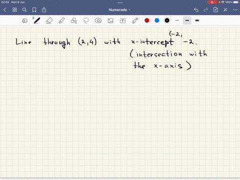Select the Pen tool

[36, 20]
